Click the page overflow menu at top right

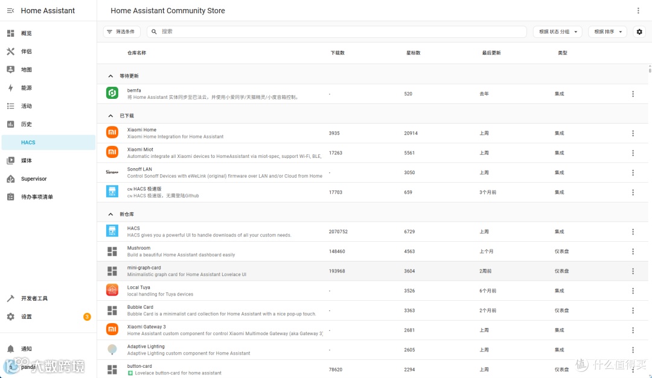638,10
